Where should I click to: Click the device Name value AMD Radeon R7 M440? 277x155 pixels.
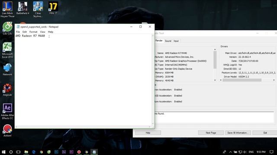pos(176,53)
